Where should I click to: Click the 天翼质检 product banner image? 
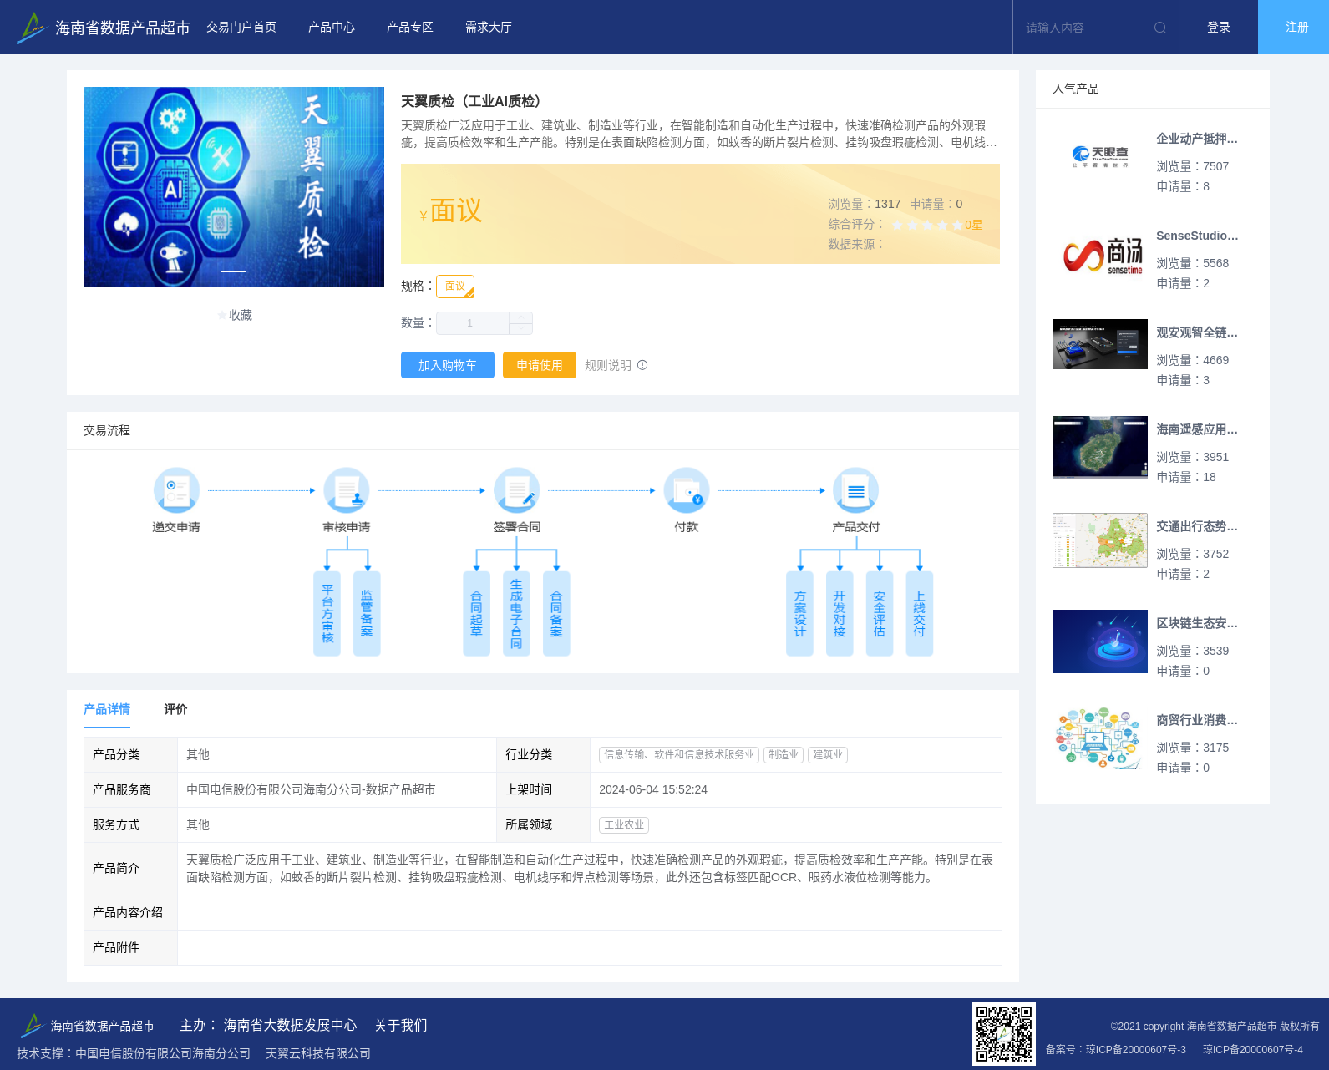coord(234,187)
